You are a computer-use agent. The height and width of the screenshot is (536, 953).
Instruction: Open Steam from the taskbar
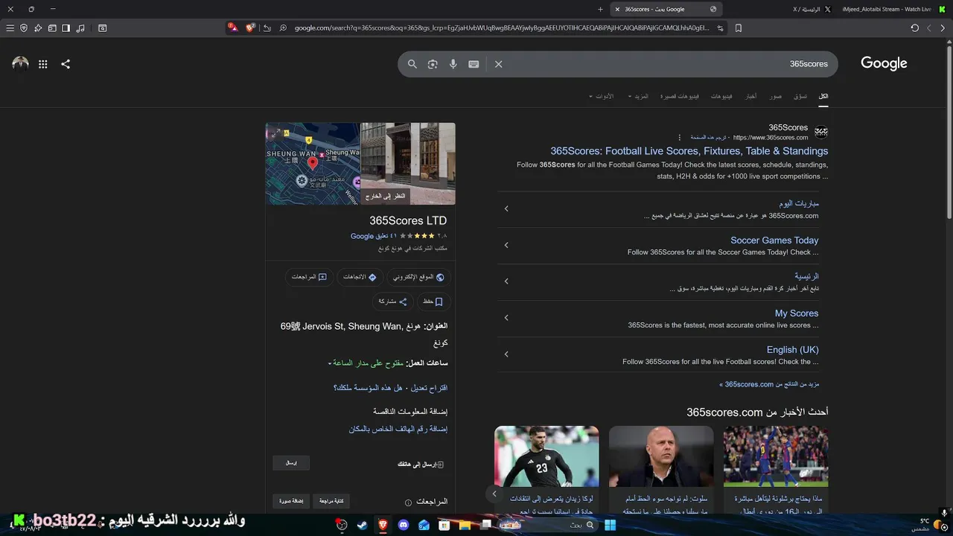tap(363, 525)
